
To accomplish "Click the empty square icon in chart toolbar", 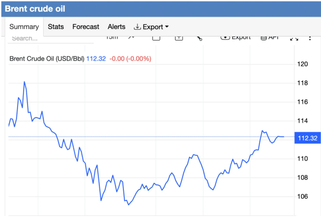I will click(x=156, y=37).
